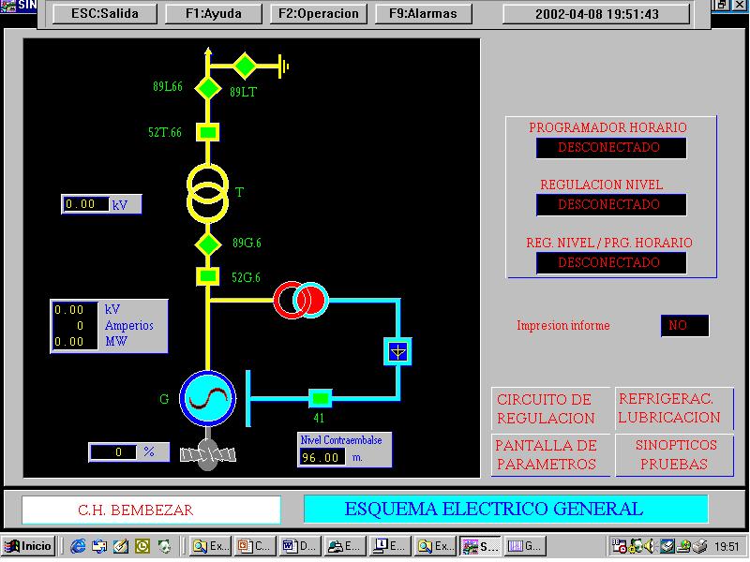Click the 52T.66 circuit breaker square
The height and width of the screenshot is (562, 750).
[208, 133]
